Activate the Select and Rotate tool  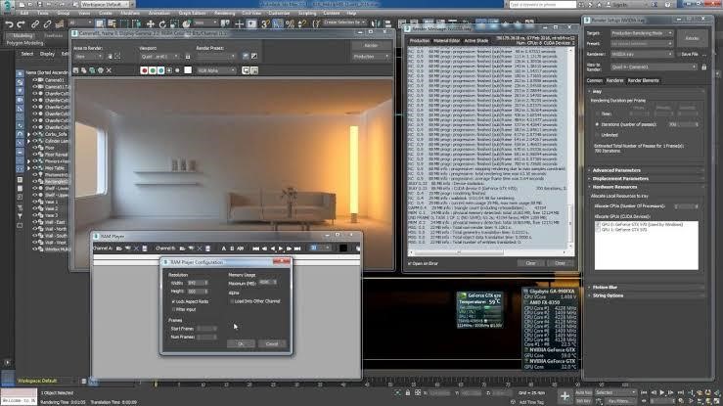coord(162,23)
